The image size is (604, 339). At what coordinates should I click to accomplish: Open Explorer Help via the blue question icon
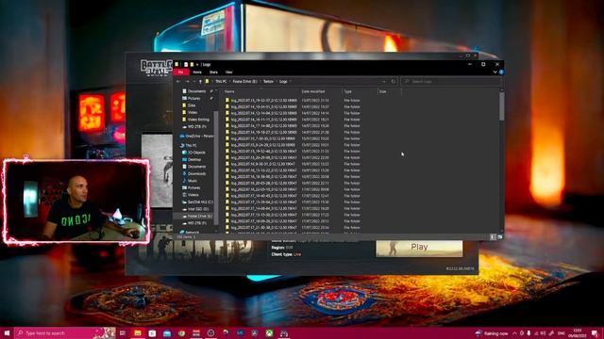tap(501, 72)
